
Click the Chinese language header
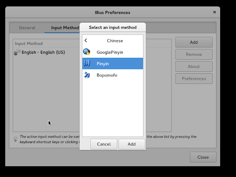click(x=115, y=41)
